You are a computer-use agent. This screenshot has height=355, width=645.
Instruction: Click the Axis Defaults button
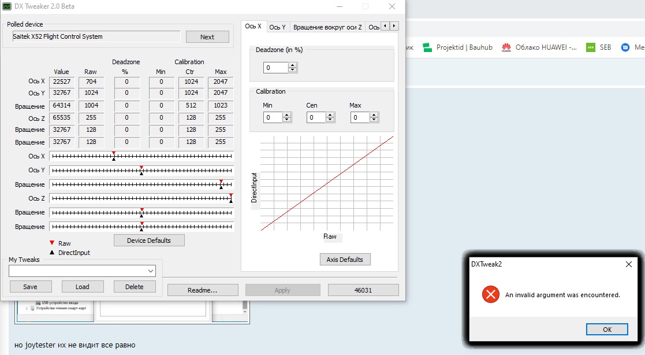[345, 260]
